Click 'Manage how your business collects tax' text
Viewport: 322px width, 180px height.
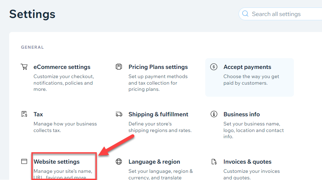coord(65,127)
